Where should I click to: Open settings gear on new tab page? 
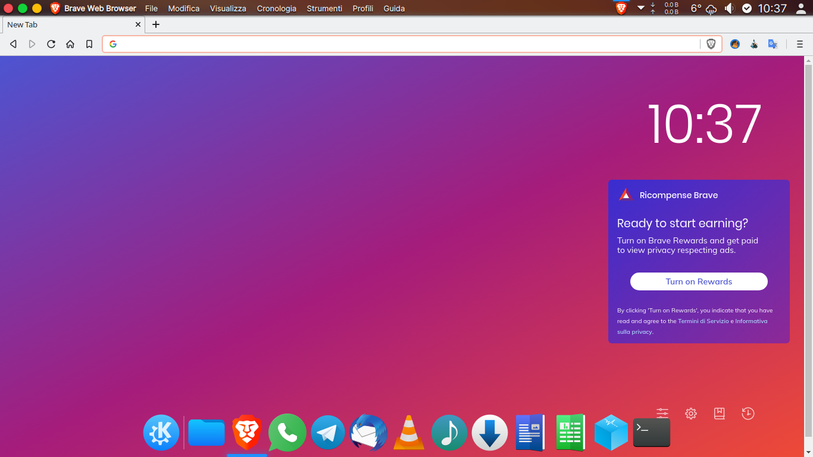pyautogui.click(x=691, y=414)
